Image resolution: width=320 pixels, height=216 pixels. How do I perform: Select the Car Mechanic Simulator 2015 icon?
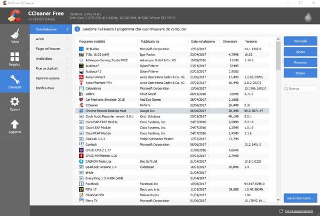81,100
